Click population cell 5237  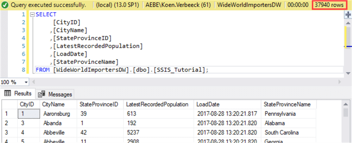[x=159, y=132]
